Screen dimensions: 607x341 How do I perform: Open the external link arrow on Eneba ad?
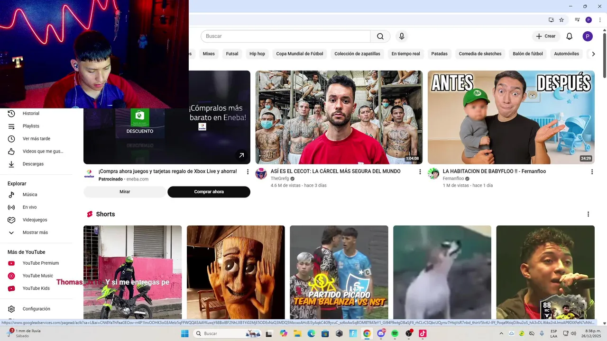(241, 155)
